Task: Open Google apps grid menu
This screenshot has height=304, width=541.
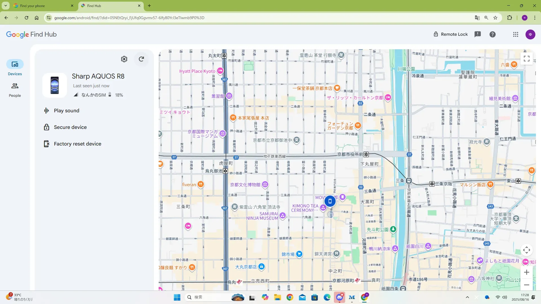Action: click(x=516, y=34)
